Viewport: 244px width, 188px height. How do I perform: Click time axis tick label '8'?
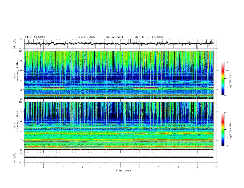click(178, 167)
